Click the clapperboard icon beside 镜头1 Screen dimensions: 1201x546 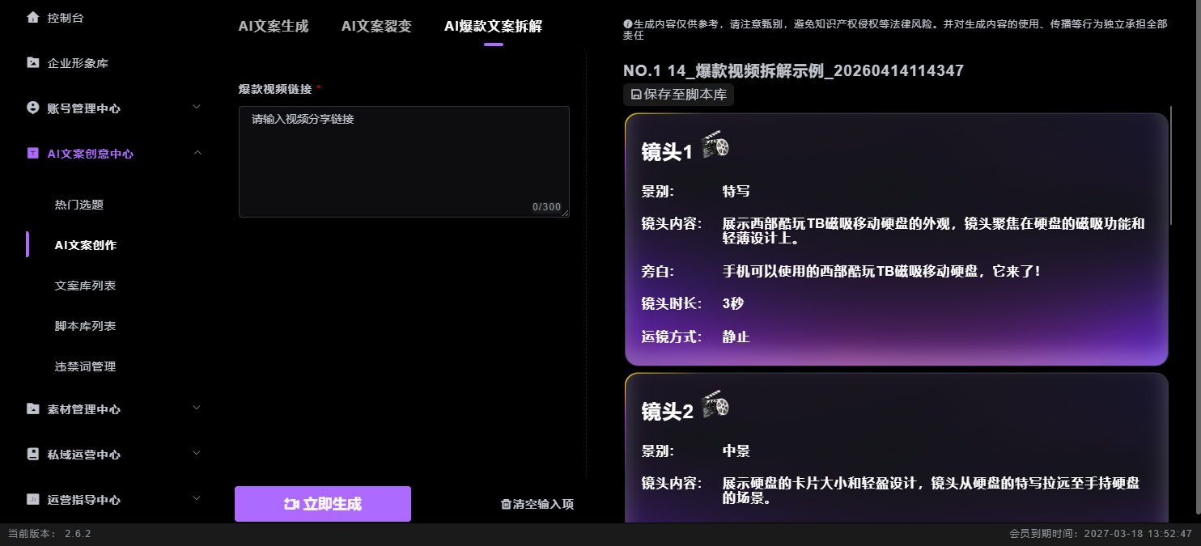pyautogui.click(x=715, y=146)
